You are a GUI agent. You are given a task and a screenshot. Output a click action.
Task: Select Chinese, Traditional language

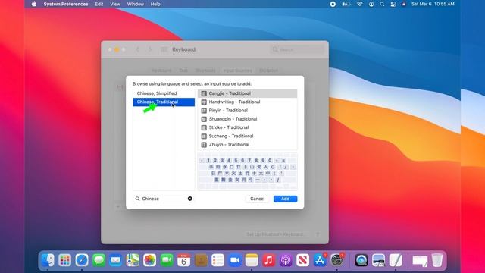[164, 102]
